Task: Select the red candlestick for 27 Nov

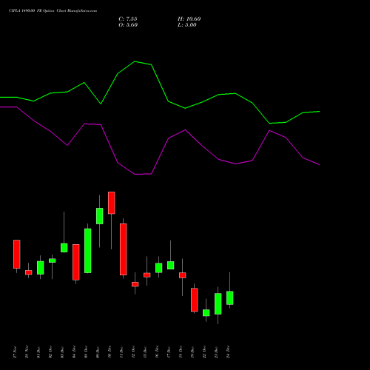Action: [17, 254]
